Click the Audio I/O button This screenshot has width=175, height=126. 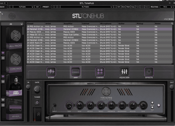(x=3, y=3)
